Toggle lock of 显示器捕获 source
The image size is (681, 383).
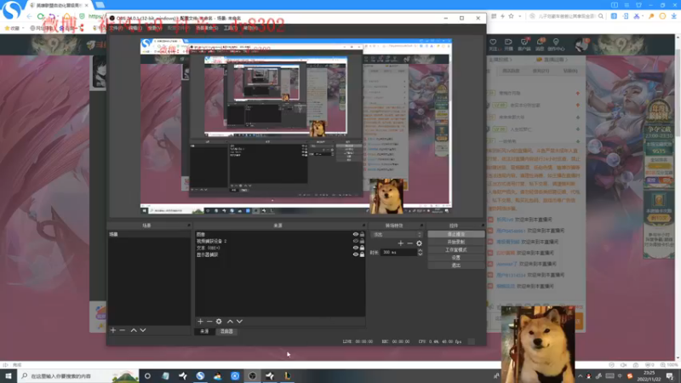tap(363, 254)
